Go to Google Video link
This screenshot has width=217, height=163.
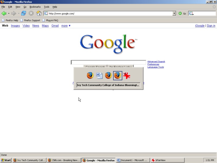(x=26, y=26)
